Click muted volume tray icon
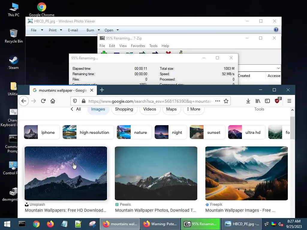This screenshot has width=307, height=230. point(281,224)
